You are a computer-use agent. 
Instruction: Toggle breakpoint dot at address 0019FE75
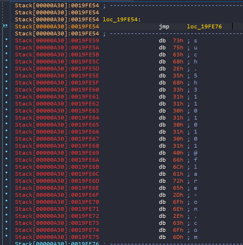(x=6, y=236)
